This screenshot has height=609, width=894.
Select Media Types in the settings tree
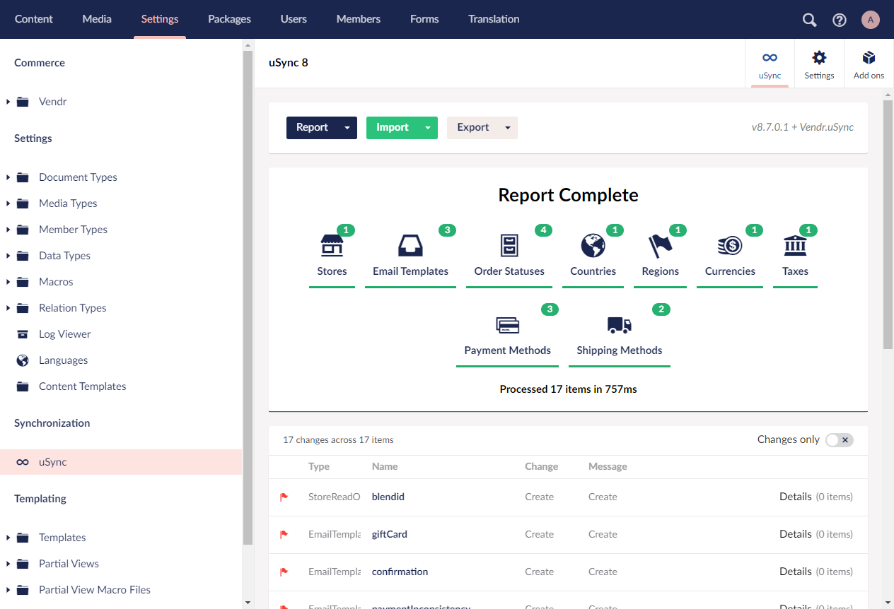[68, 203]
